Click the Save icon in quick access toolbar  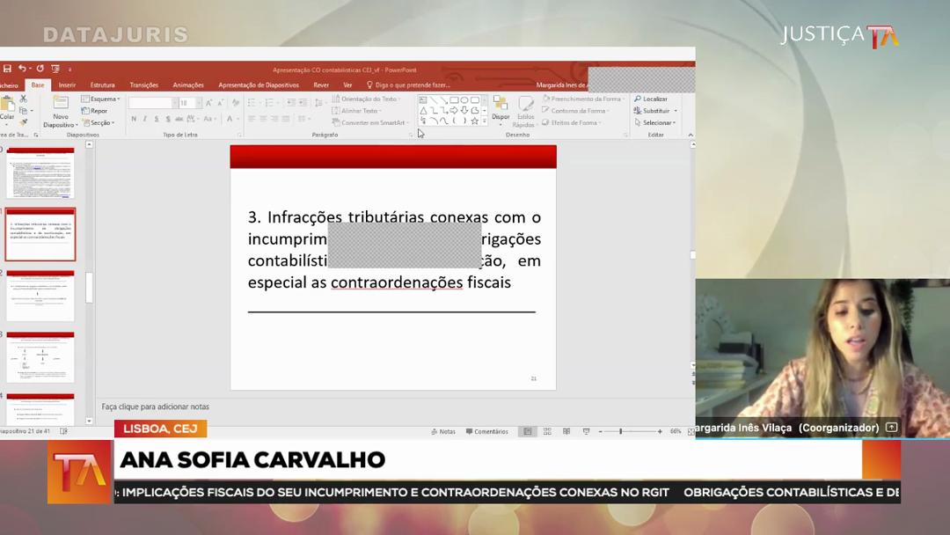(7, 69)
